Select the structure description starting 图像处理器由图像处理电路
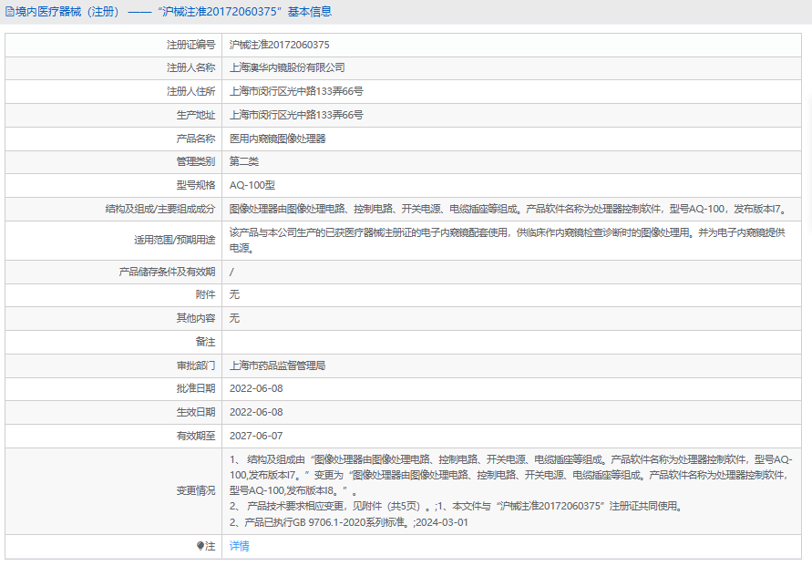This screenshot has width=812, height=566. click(509, 210)
